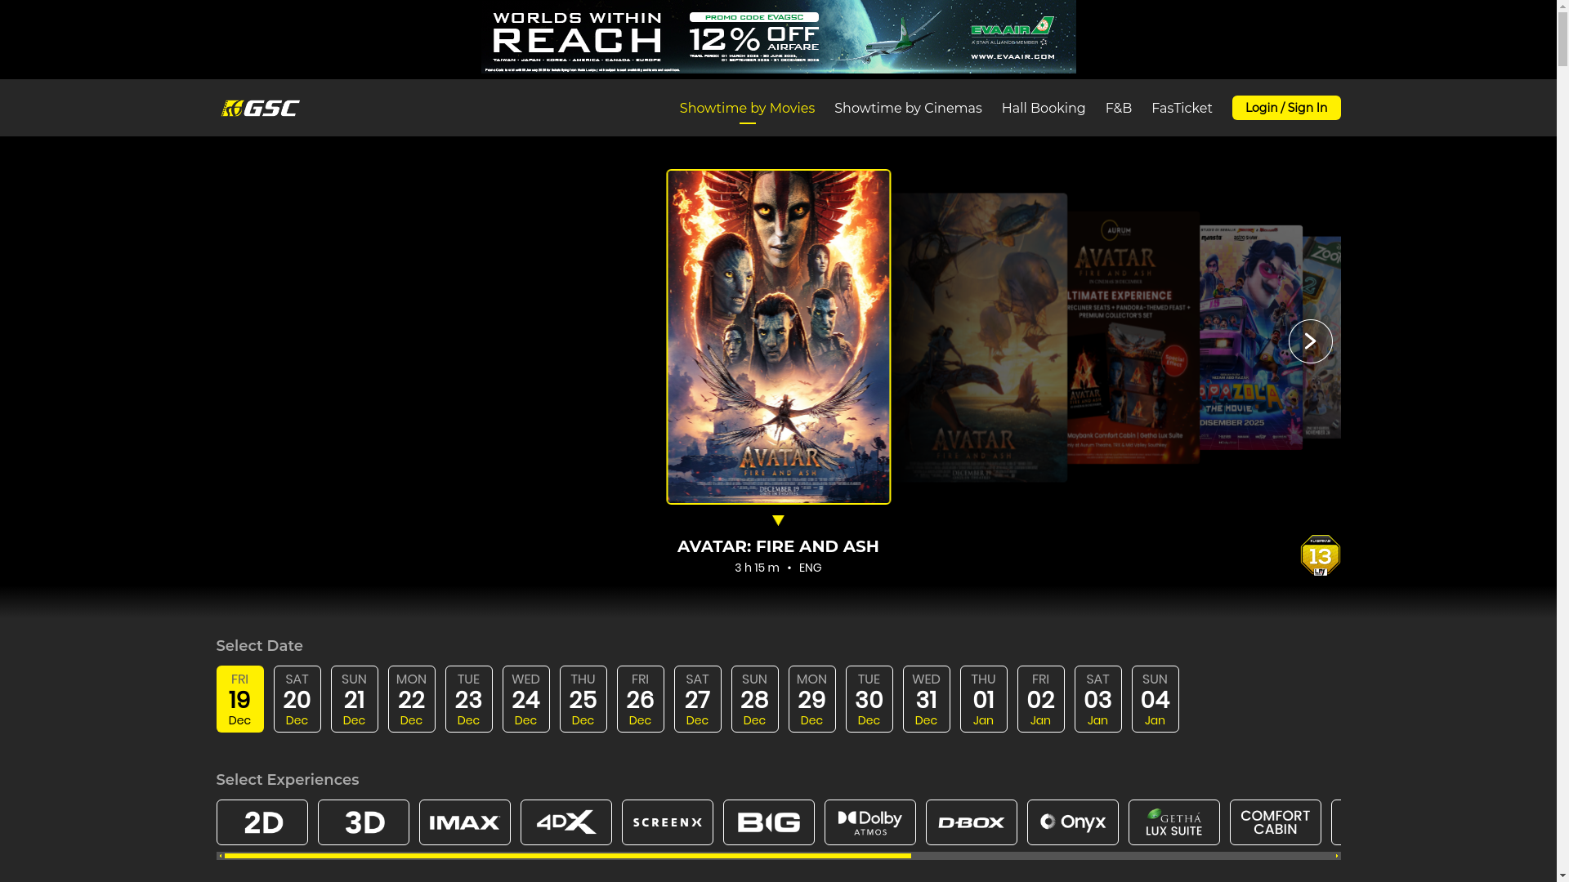Select Tuesday 23 Dec date
Screen dimensions: 1569x882
(x=468, y=699)
